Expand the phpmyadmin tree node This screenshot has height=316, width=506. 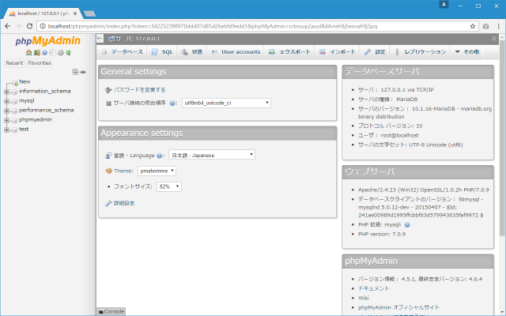click(x=6, y=120)
